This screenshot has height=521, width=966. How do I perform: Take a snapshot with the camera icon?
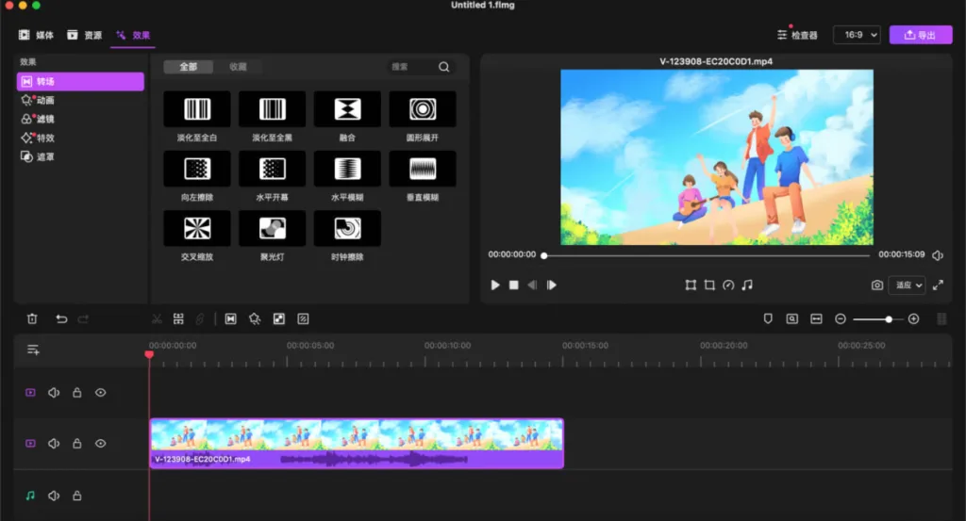[877, 285]
